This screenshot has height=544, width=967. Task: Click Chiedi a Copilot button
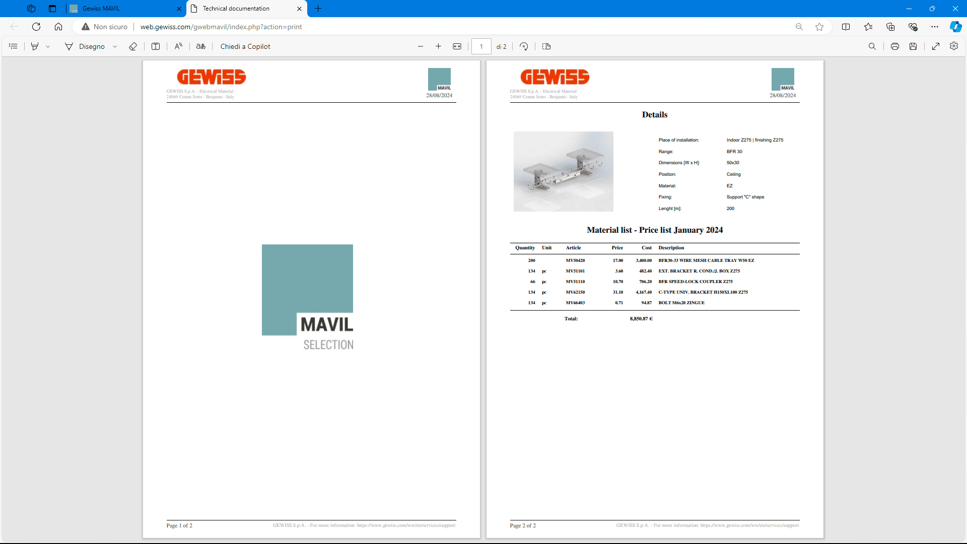pyautogui.click(x=245, y=46)
